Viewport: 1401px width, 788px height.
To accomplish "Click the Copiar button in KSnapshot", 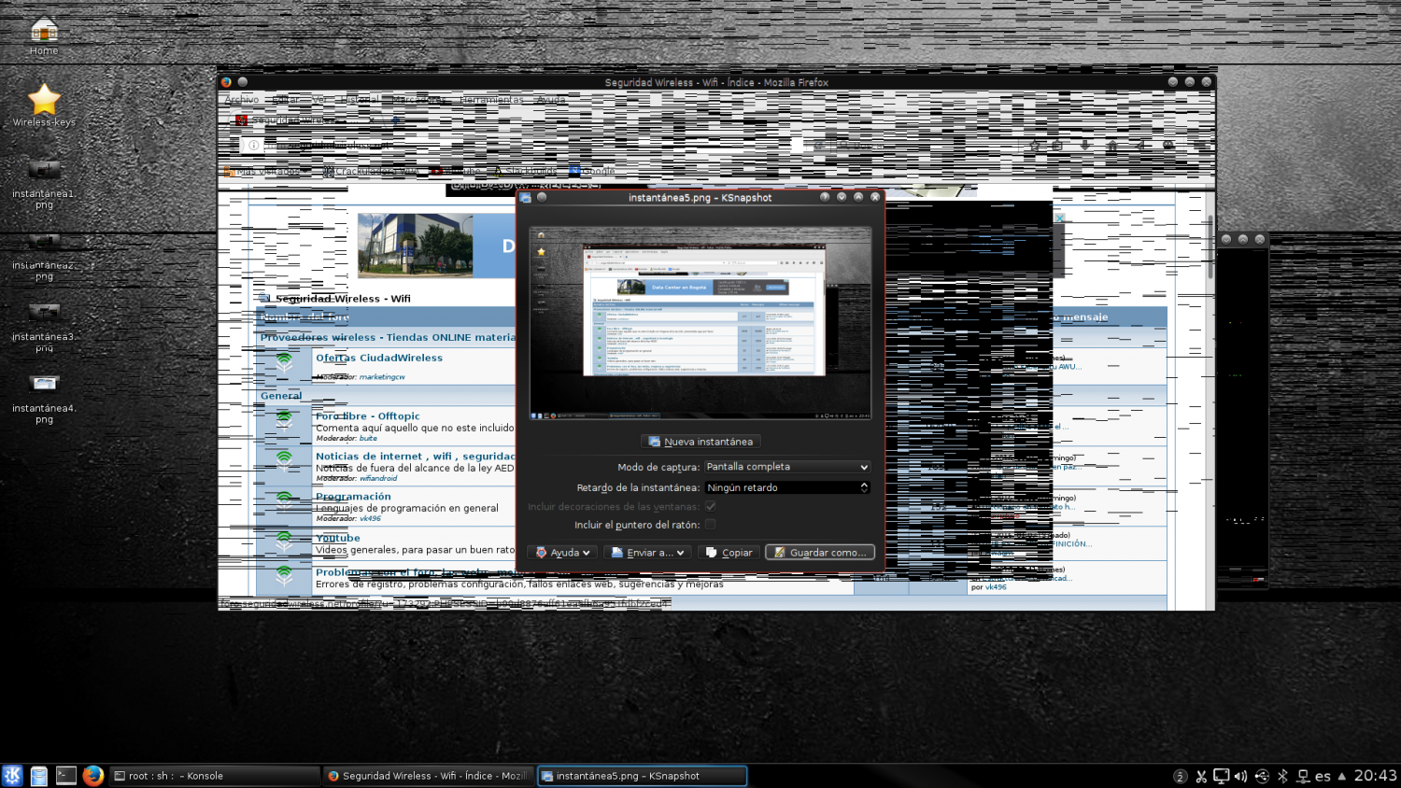I will pyautogui.click(x=729, y=553).
